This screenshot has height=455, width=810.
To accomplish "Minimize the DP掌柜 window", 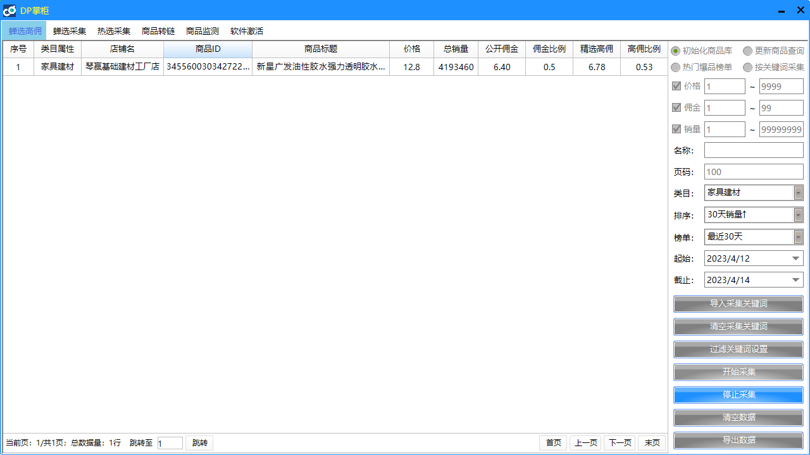I will coord(782,10).
